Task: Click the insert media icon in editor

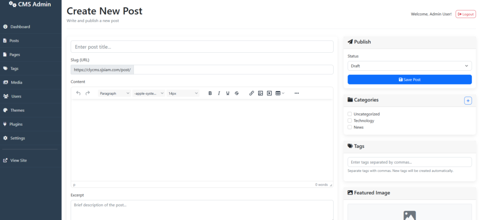Action: point(269,93)
